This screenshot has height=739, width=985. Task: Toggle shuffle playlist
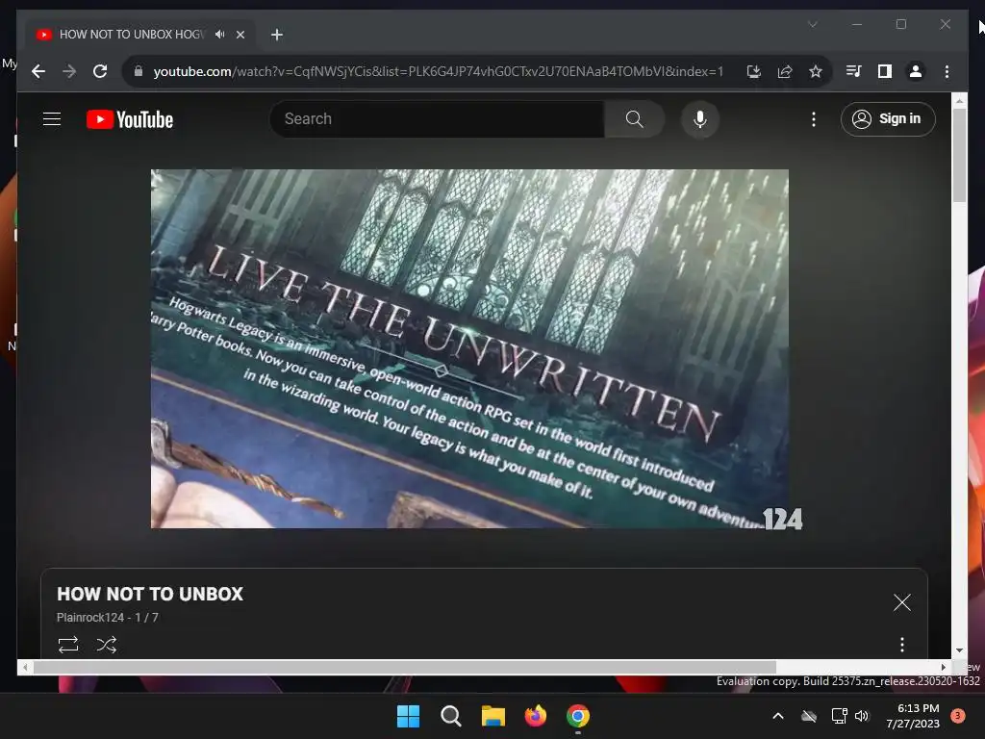click(x=107, y=645)
